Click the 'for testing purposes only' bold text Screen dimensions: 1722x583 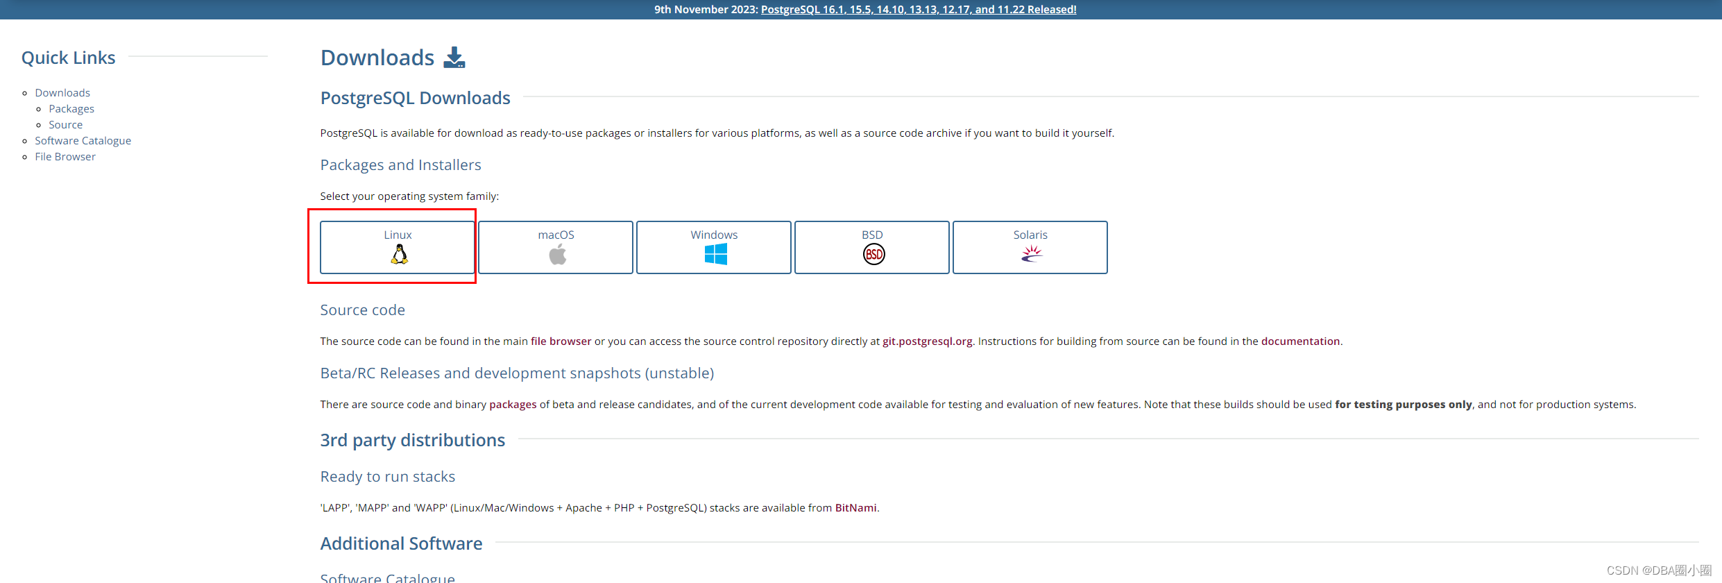click(x=1403, y=404)
